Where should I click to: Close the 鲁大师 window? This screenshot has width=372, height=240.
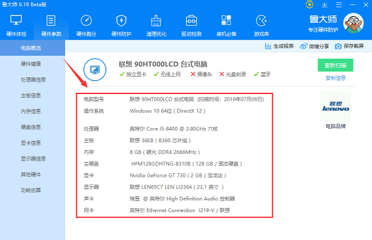(x=366, y=5)
